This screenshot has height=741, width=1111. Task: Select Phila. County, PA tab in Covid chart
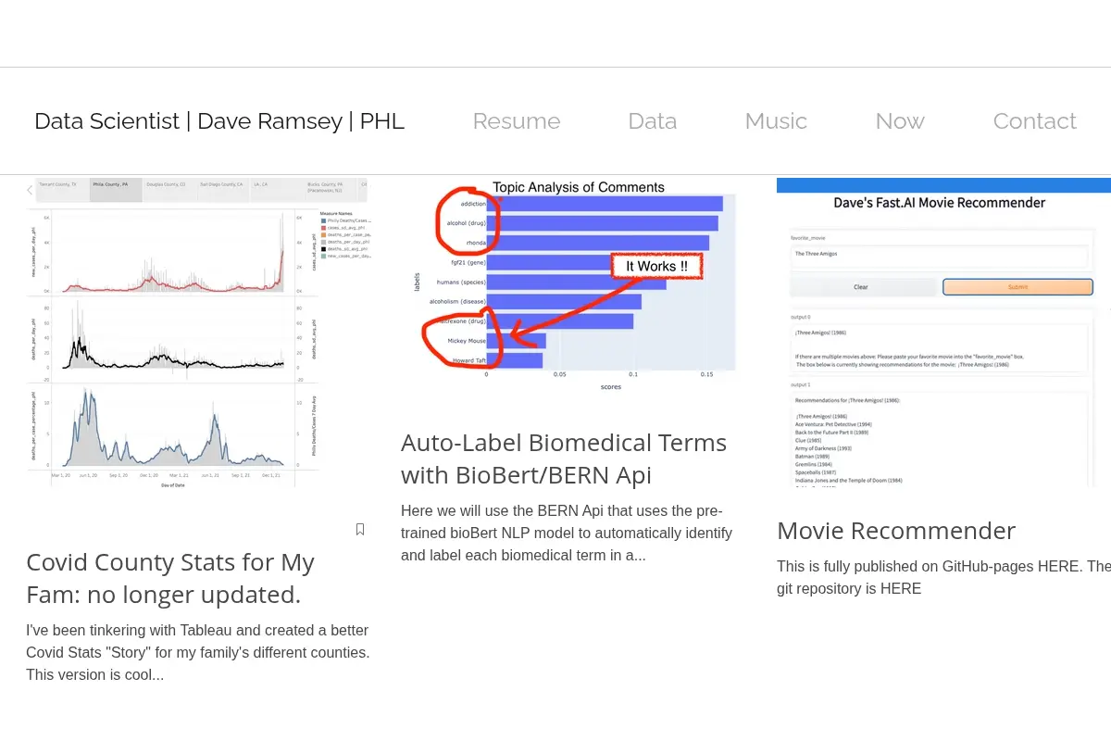116,190
